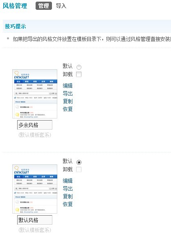Image resolution: width=171 pixels, height=239 pixels.
Task: Check 卸载 box for 多余风格
Action: pos(79,74)
